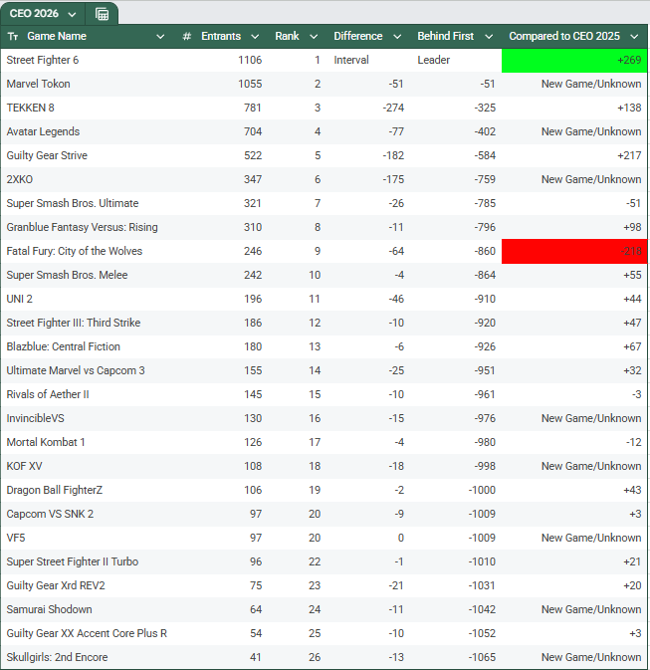Click the +138 value in TEKKEN 8 row
650x670 pixels.
(x=629, y=108)
